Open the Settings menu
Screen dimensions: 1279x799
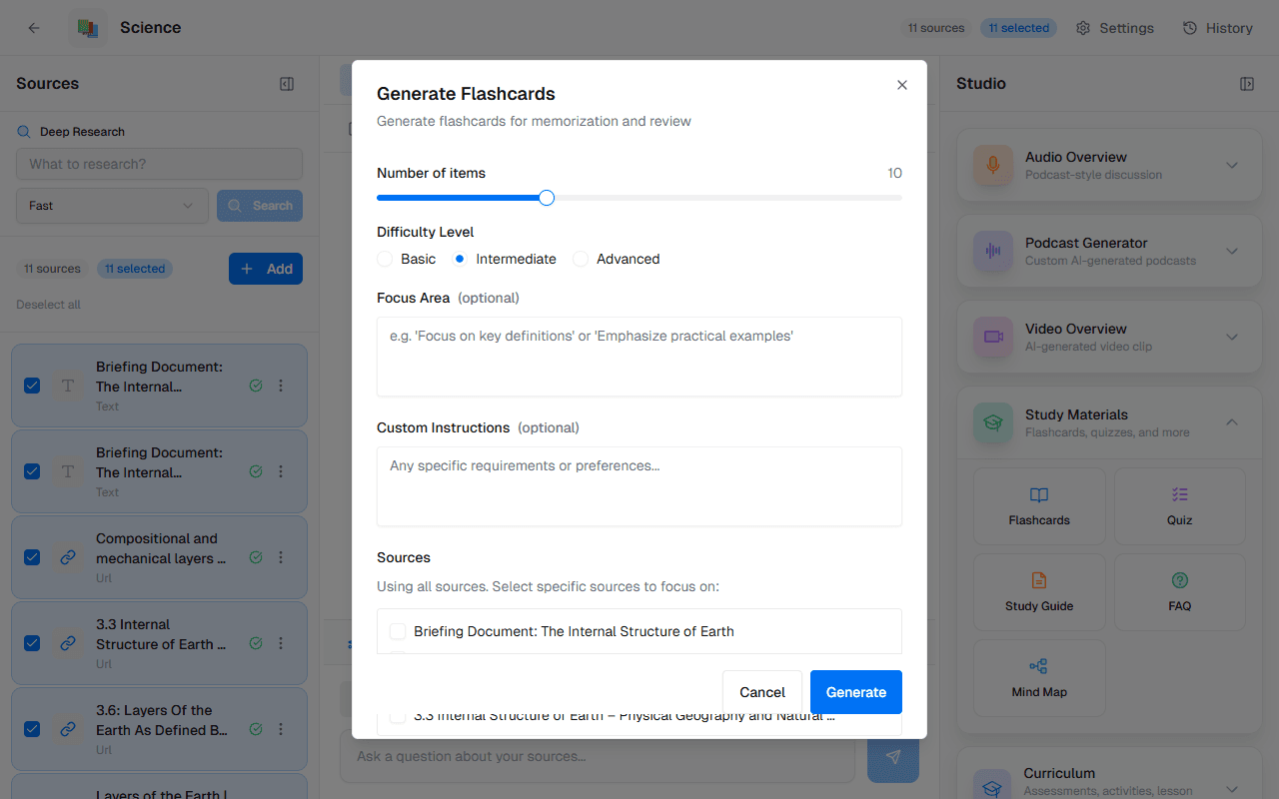[x=1114, y=28]
